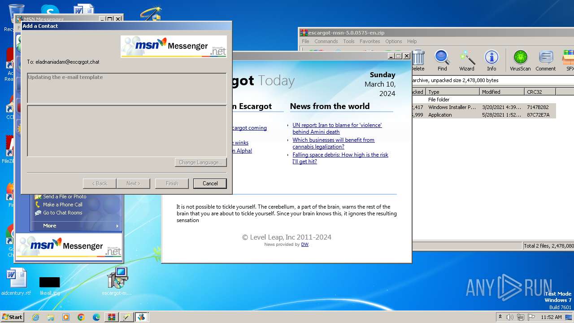Close the Escargot Today window
Image resolution: width=574 pixels, height=323 pixels.
407,56
